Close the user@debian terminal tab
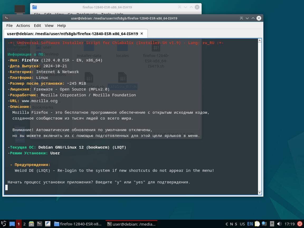 [142, 34]
